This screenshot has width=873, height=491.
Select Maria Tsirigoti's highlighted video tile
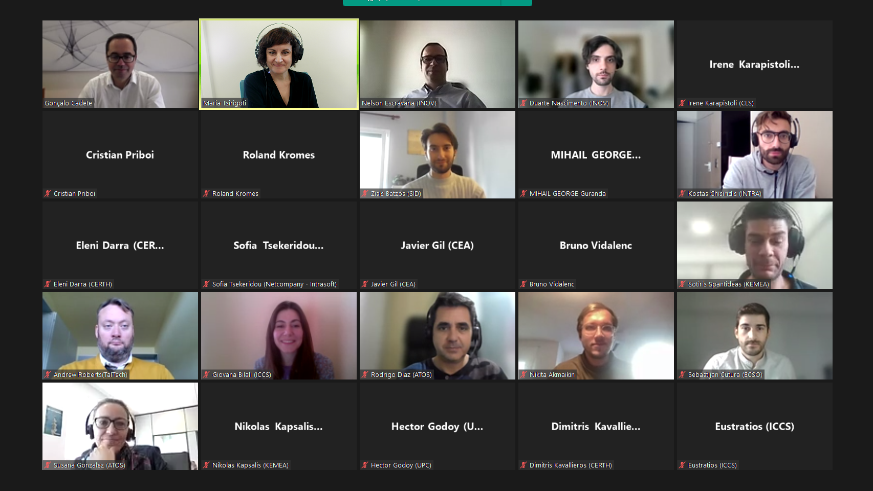coord(279,64)
